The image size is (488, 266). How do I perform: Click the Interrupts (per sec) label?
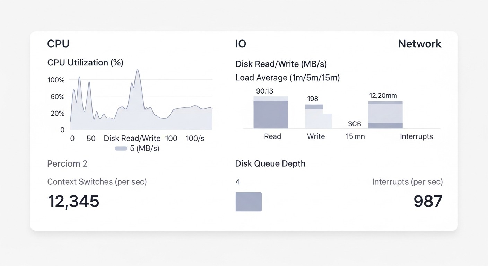(x=407, y=181)
